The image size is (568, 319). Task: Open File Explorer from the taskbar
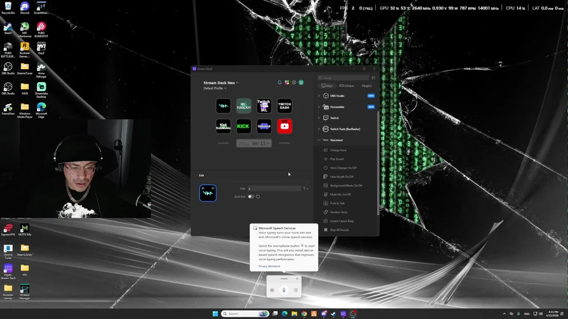click(x=294, y=314)
